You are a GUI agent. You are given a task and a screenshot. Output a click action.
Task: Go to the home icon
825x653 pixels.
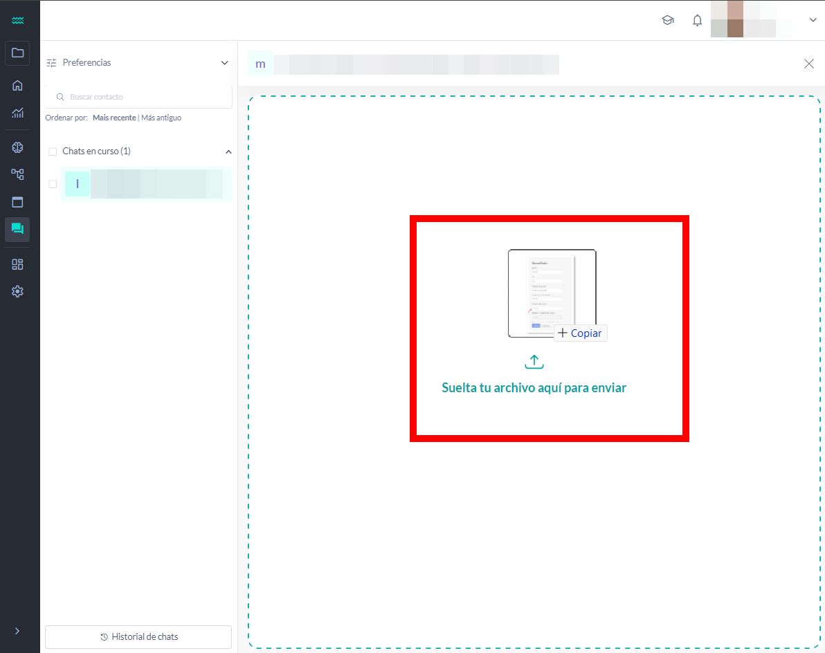pos(17,86)
